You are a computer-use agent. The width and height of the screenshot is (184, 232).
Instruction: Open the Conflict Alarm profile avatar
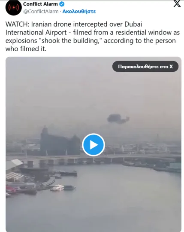pos(14,8)
